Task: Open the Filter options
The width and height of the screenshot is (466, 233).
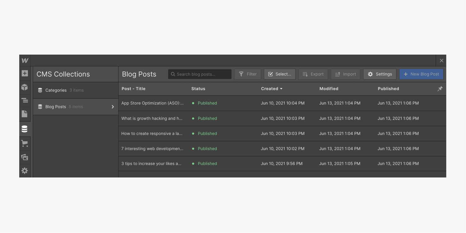Action: pyautogui.click(x=248, y=74)
